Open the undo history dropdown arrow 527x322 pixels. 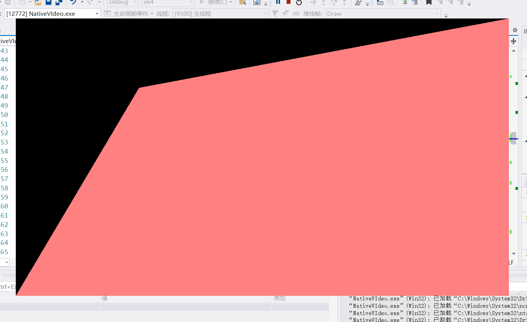pyautogui.click(x=82, y=2)
